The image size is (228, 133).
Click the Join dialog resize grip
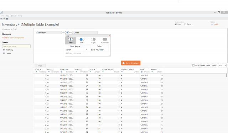110,55
